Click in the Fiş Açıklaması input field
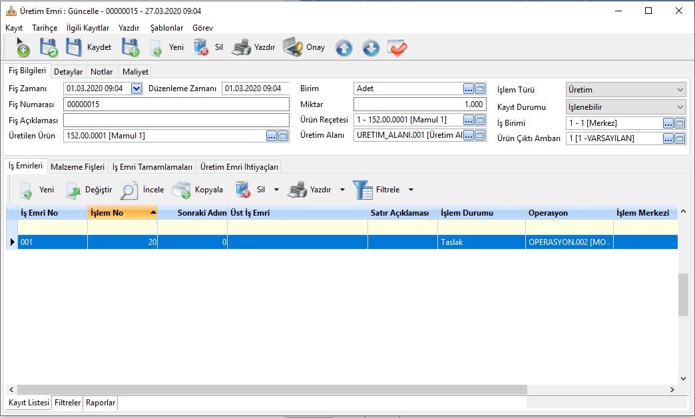Viewport: 695px width, 418px height. [x=176, y=120]
